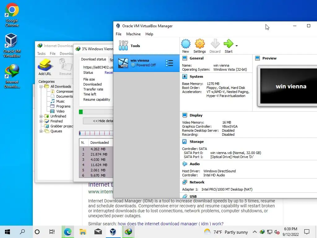Image resolution: width=317 pixels, height=238 pixels.
Task: Click the segmented connections progress bar
Action: [96, 133]
